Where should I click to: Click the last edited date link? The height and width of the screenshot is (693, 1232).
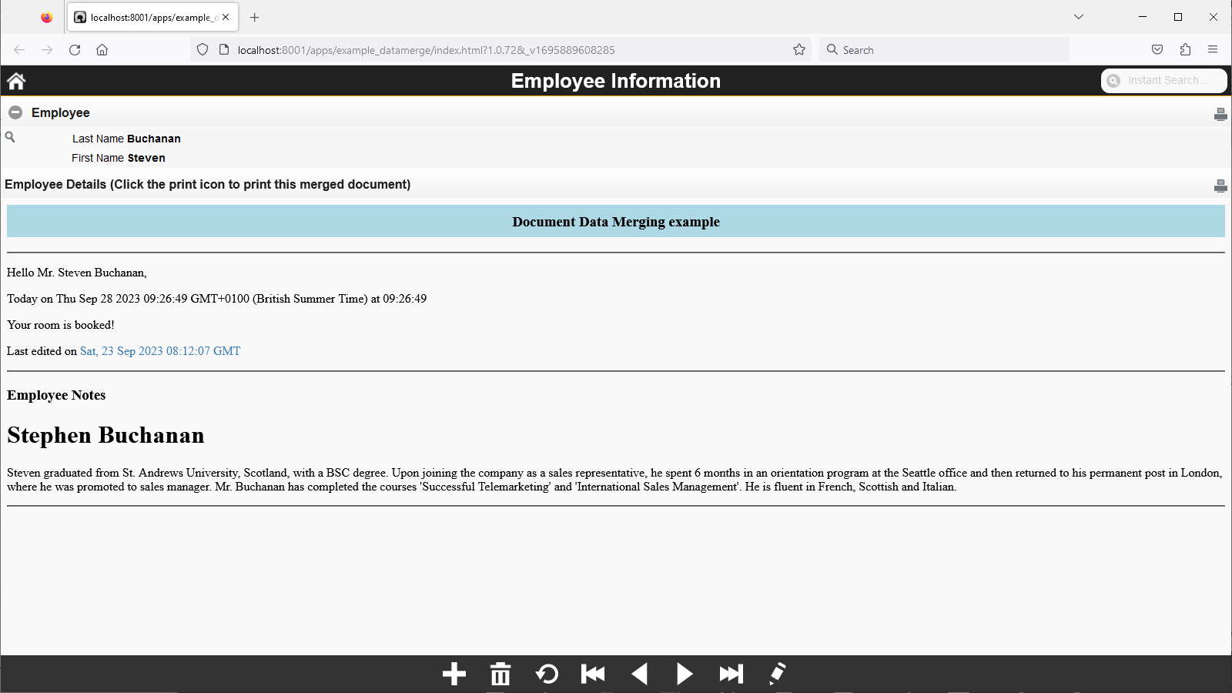(160, 351)
